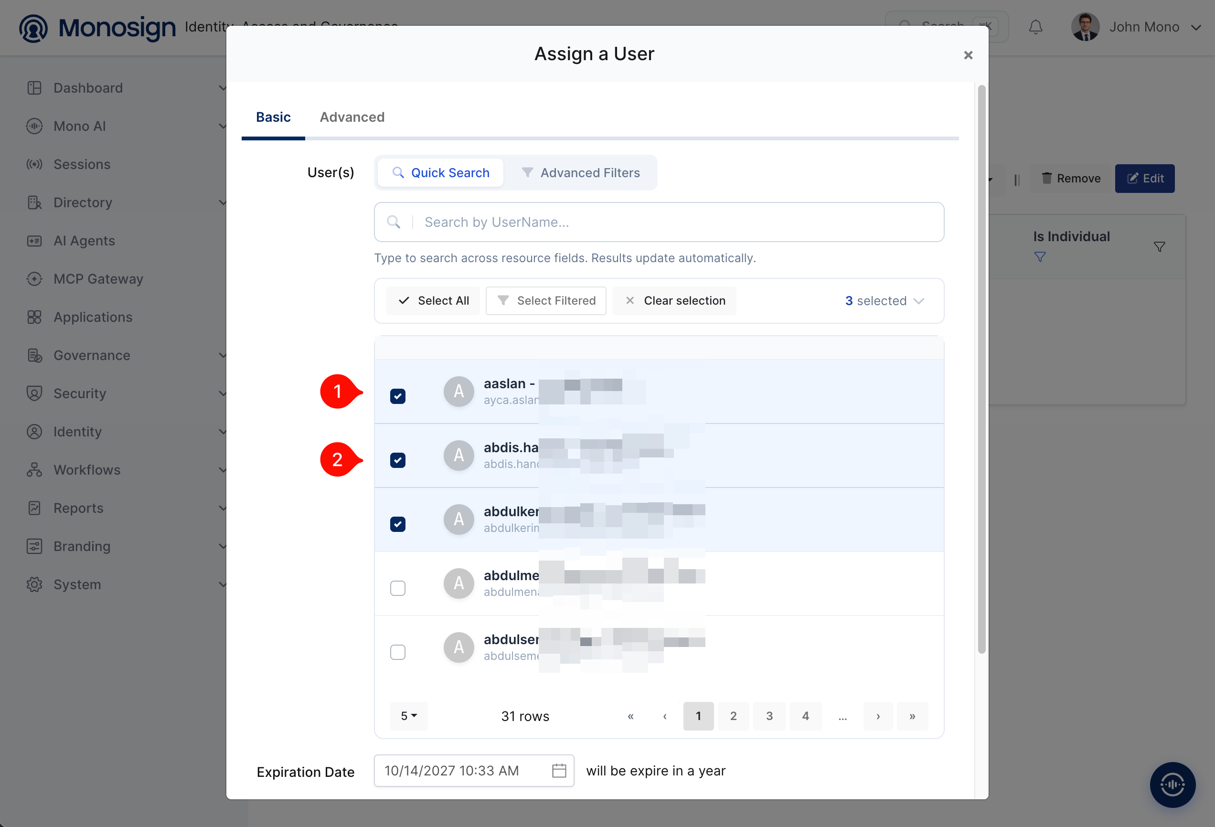This screenshot has height=827, width=1215.
Task: Open the Security shield icon
Action: (x=34, y=393)
